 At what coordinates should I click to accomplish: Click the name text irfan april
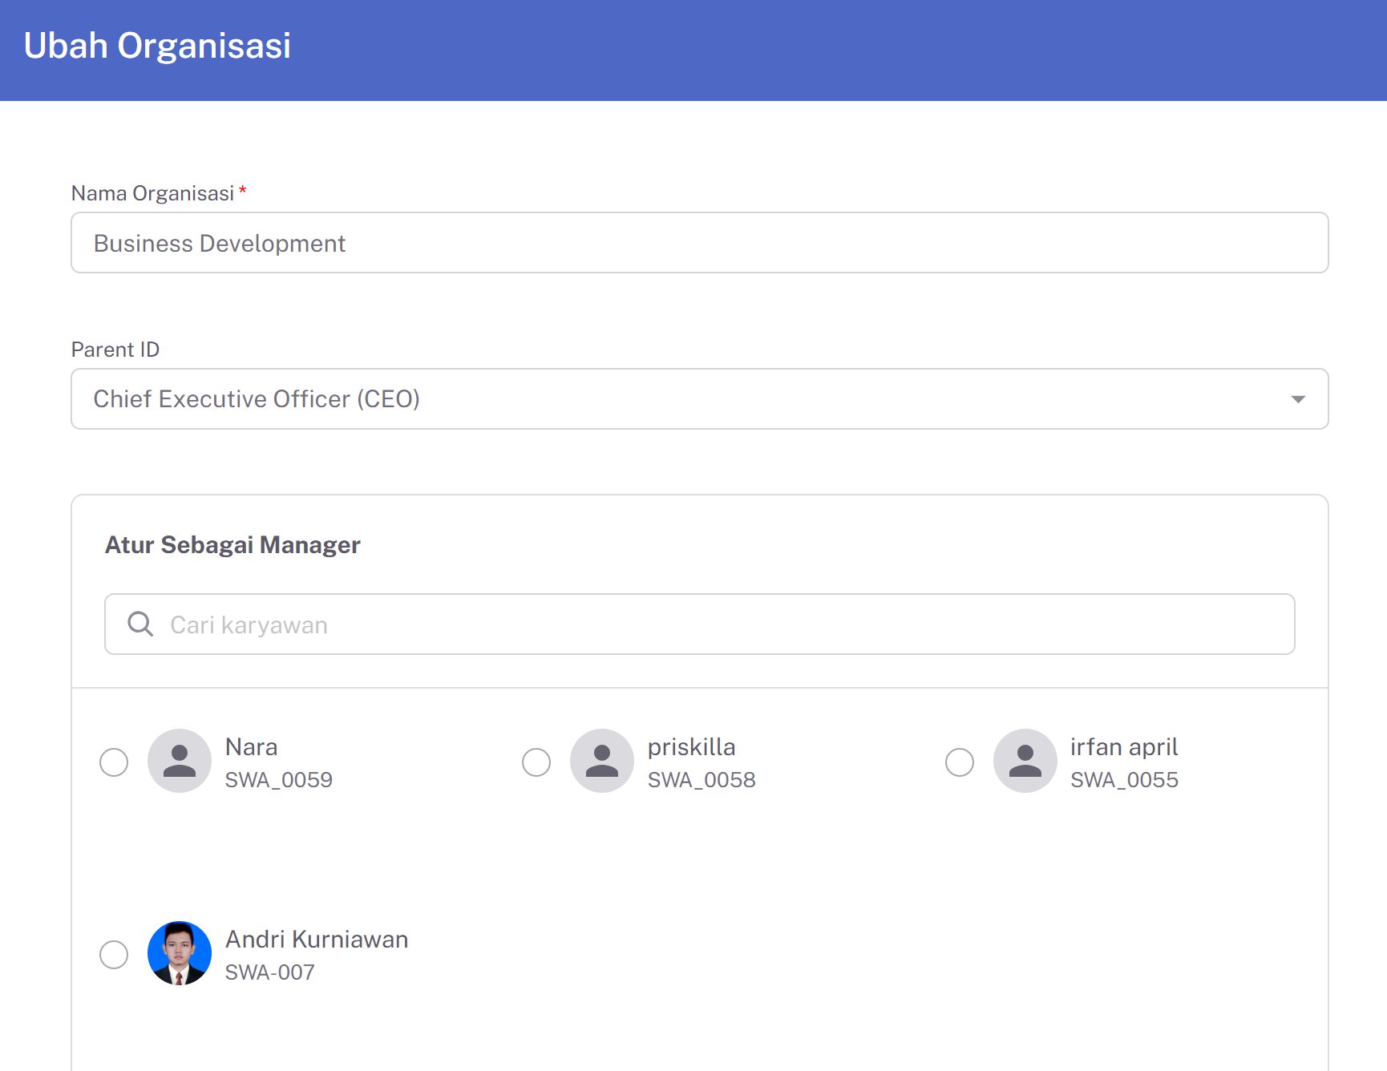[1124, 747]
